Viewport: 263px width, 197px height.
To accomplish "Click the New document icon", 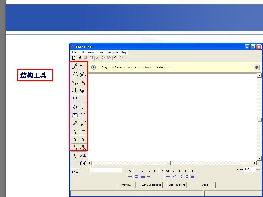I will coord(74,58).
